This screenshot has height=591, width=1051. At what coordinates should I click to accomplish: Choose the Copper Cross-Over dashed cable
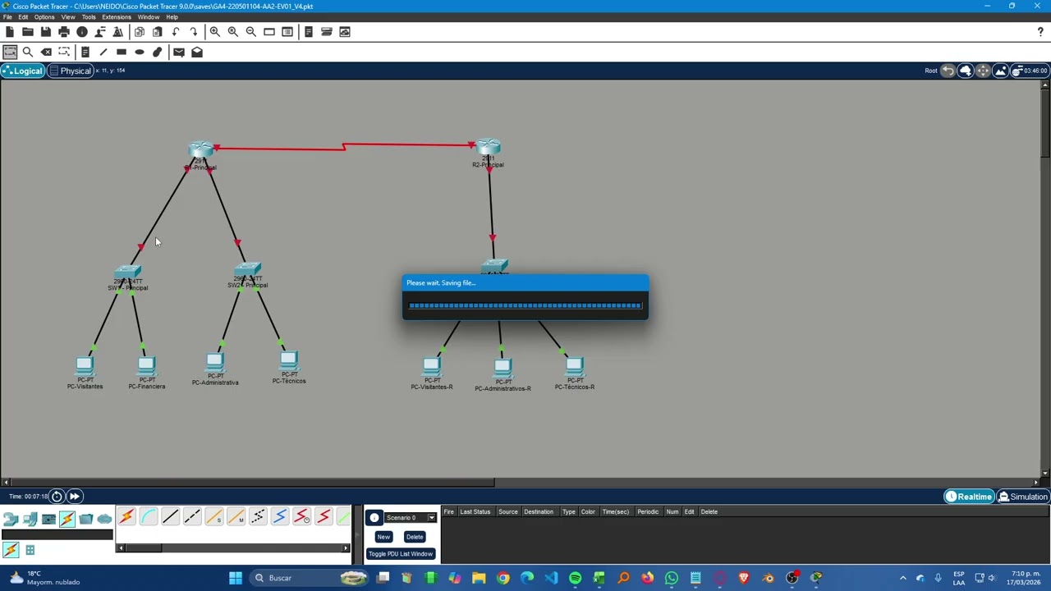192,516
